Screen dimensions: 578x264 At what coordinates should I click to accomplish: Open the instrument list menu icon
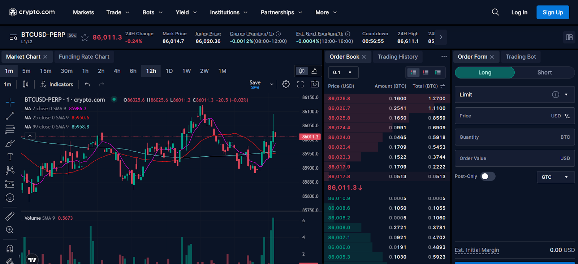13,37
